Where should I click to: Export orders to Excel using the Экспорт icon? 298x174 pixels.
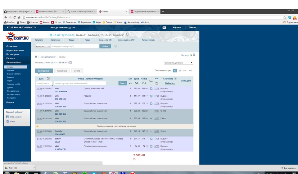[x=191, y=55]
